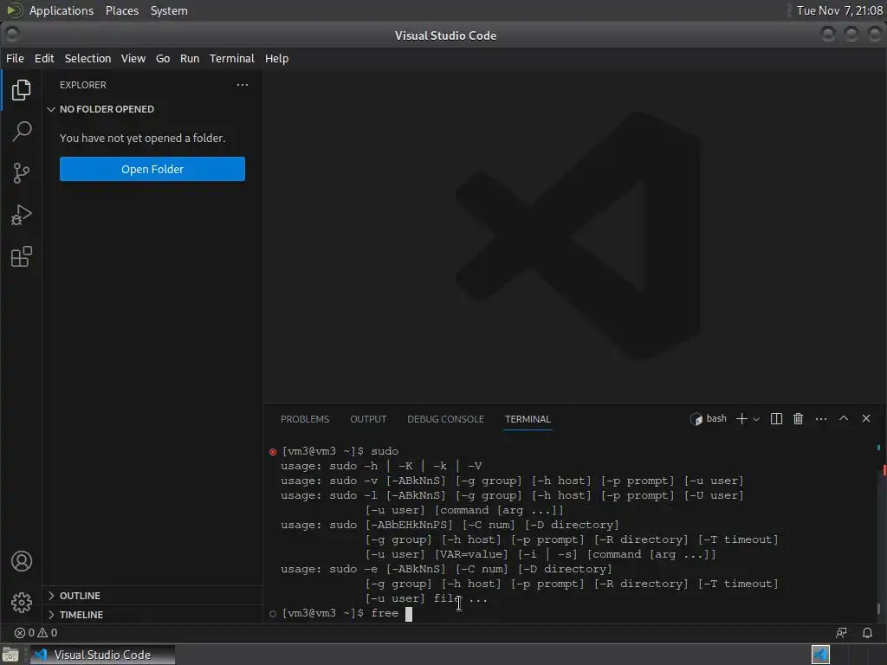Viewport: 887px width, 665px height.
Task: Kill terminal with trash icon
Action: pos(798,419)
